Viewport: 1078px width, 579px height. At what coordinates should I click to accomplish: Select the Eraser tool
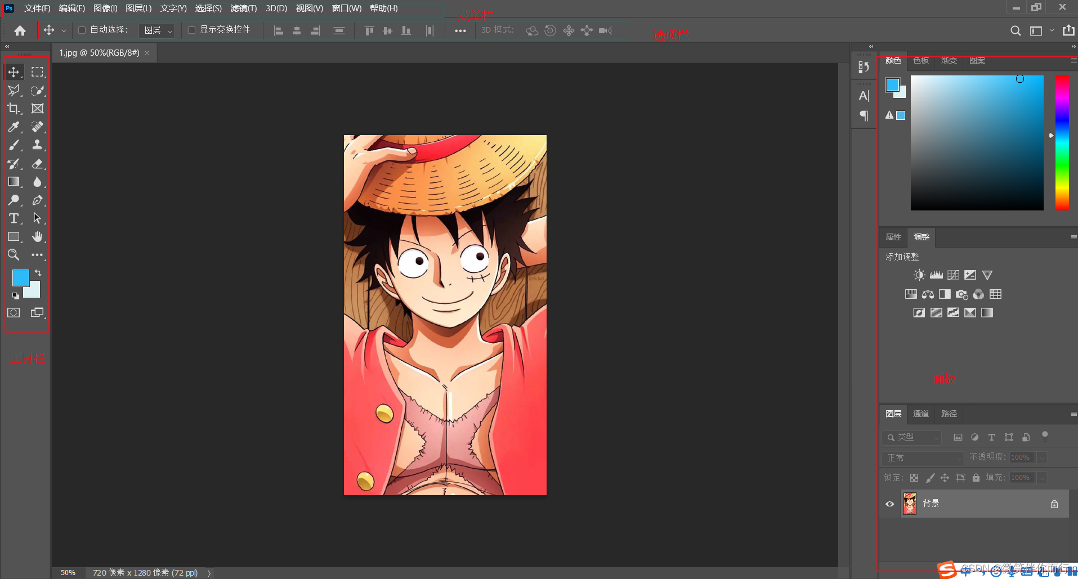37,164
